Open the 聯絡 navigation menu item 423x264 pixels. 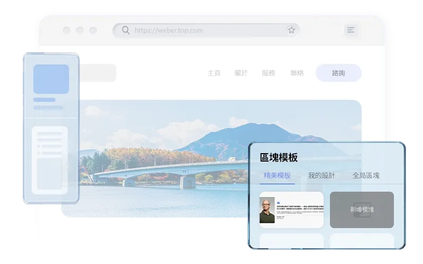tap(297, 73)
